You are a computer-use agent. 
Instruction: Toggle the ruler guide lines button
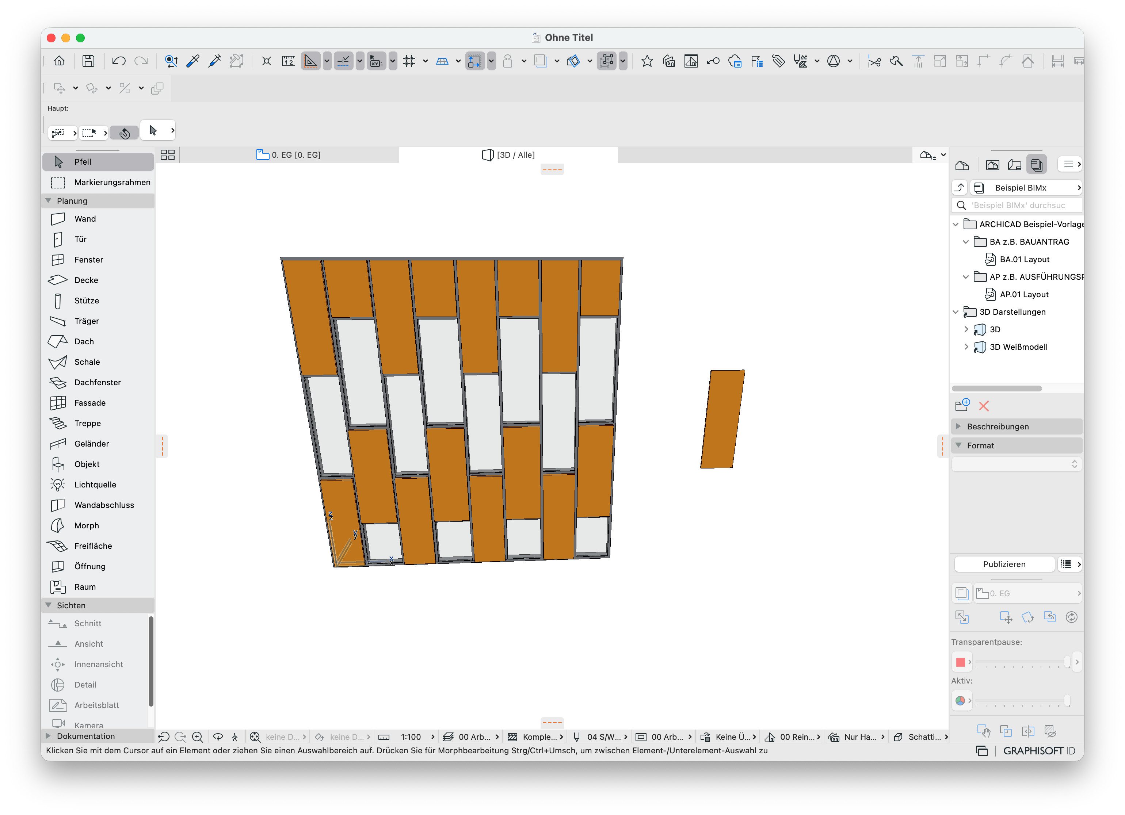coord(311,61)
